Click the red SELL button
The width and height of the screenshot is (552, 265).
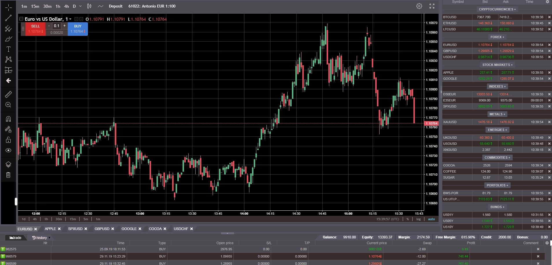[36, 29]
